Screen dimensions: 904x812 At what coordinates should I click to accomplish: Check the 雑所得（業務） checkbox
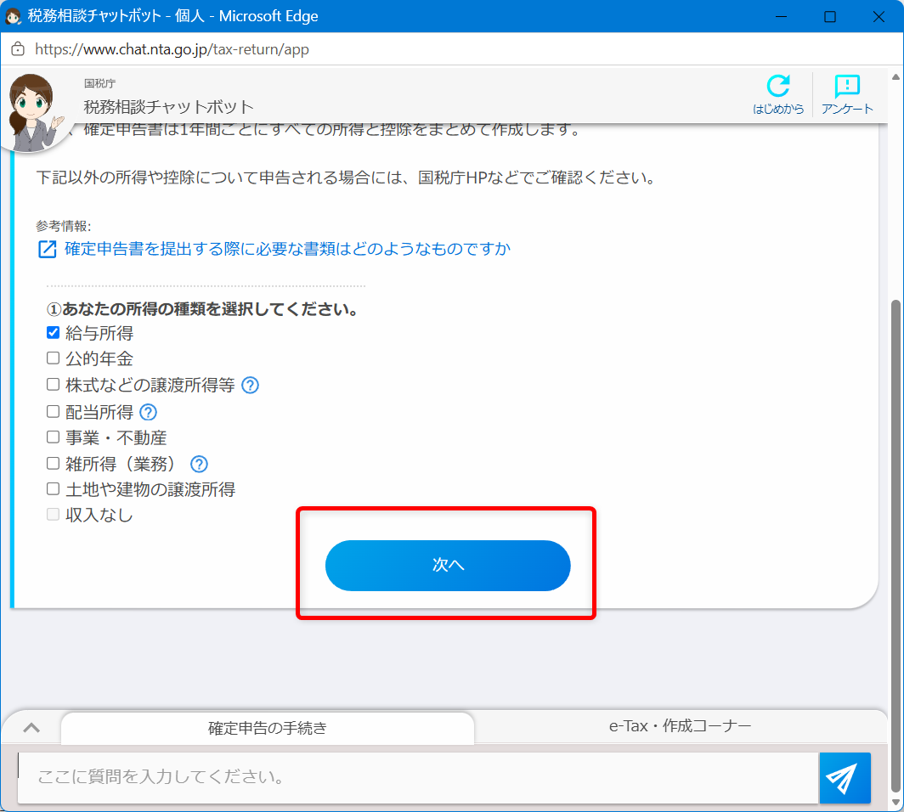point(53,463)
